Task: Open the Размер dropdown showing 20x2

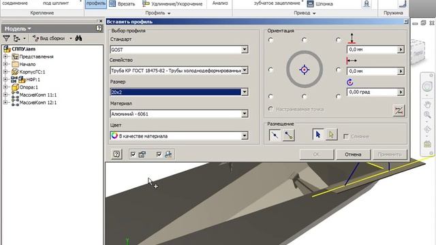Action: (179, 92)
